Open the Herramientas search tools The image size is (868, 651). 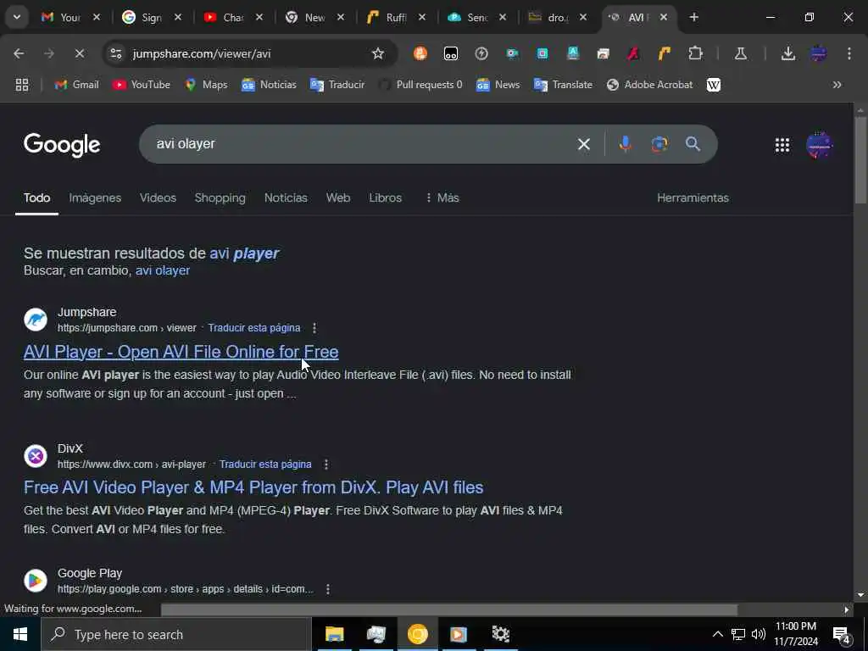tap(693, 198)
